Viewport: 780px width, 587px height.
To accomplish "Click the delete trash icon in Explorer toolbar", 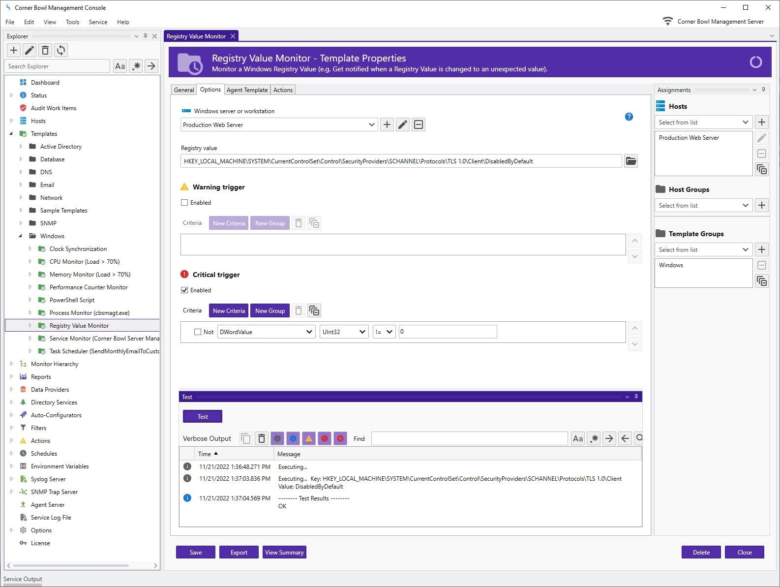I will [x=45, y=50].
